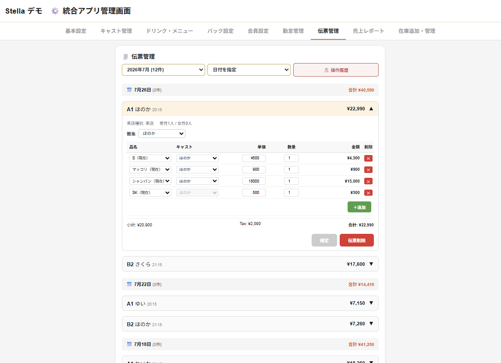Click the green +追加 button
This screenshot has height=363, width=501.
click(359, 207)
